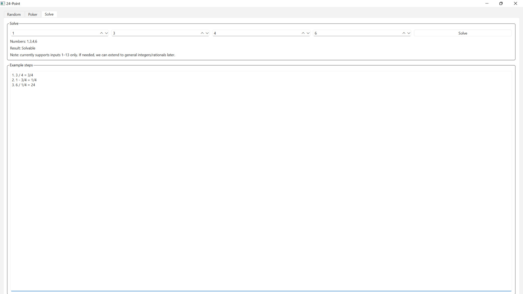Click inside first number field showing 1
This screenshot has width=523, height=294.
(54, 33)
